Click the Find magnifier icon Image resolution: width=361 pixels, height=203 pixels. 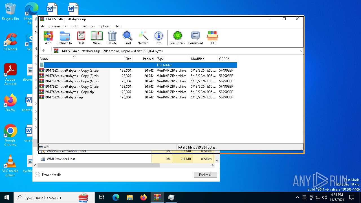(x=127, y=38)
